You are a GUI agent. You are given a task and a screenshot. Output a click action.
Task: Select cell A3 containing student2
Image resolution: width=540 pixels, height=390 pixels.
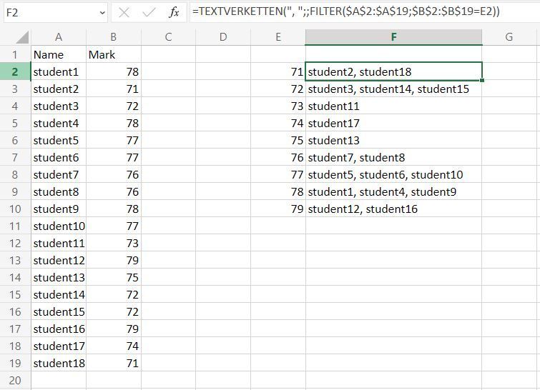pos(59,89)
